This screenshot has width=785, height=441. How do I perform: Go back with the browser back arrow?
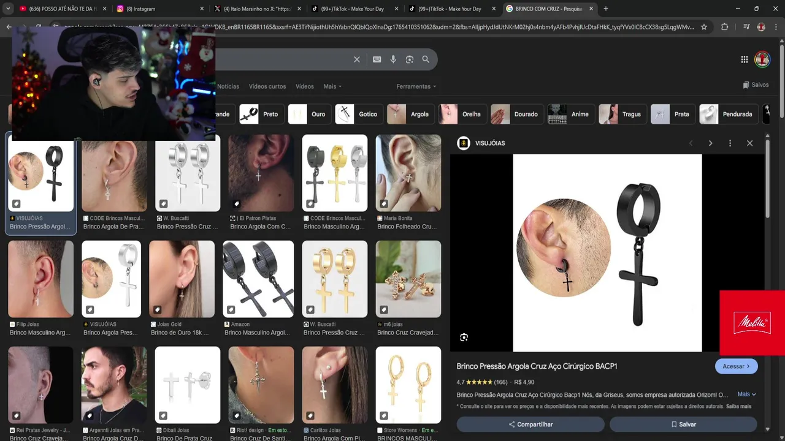point(9,27)
